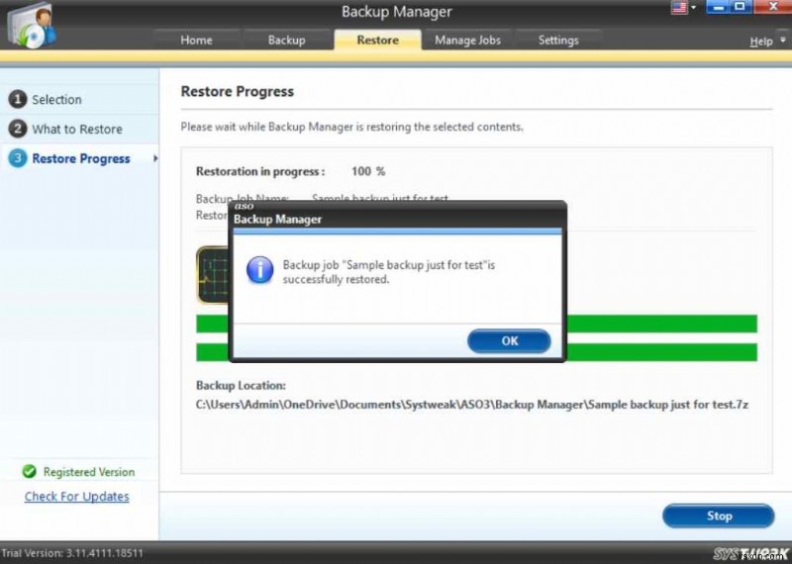792x564 pixels.
Task: Stop the restore with the Stop button
Action: coord(719,517)
